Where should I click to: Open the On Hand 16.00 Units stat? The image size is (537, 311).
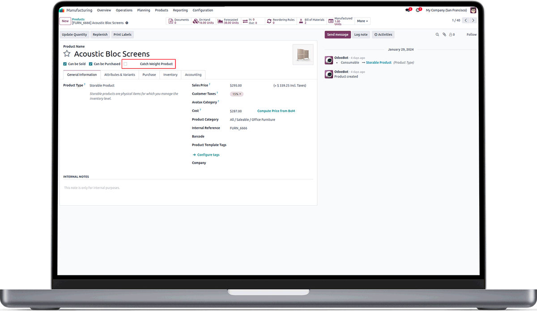click(204, 21)
